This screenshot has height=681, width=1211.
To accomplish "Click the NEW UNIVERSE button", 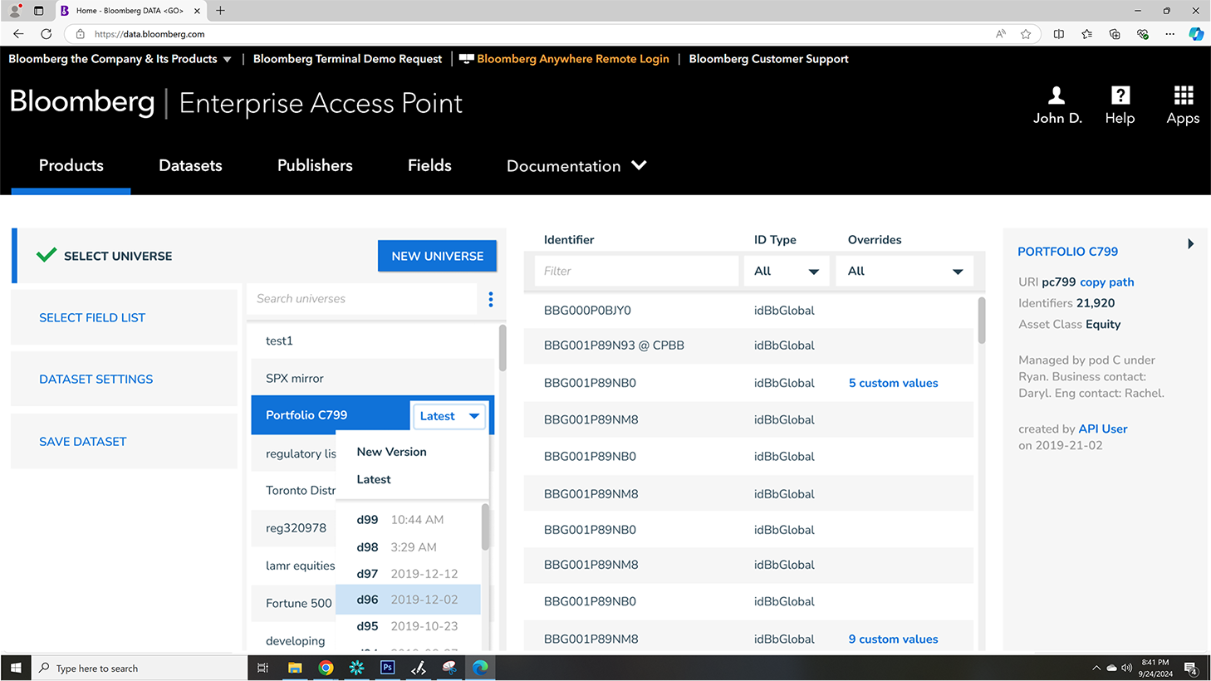I will click(x=437, y=256).
